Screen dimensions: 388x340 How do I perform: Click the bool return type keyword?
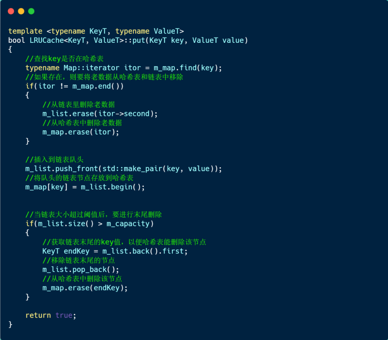pos(17,40)
